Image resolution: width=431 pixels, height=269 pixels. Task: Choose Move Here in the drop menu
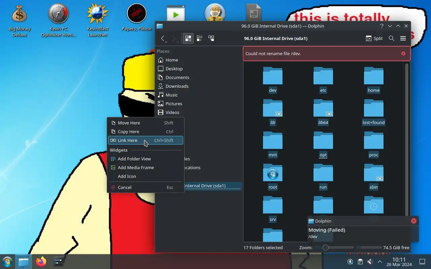point(145,123)
